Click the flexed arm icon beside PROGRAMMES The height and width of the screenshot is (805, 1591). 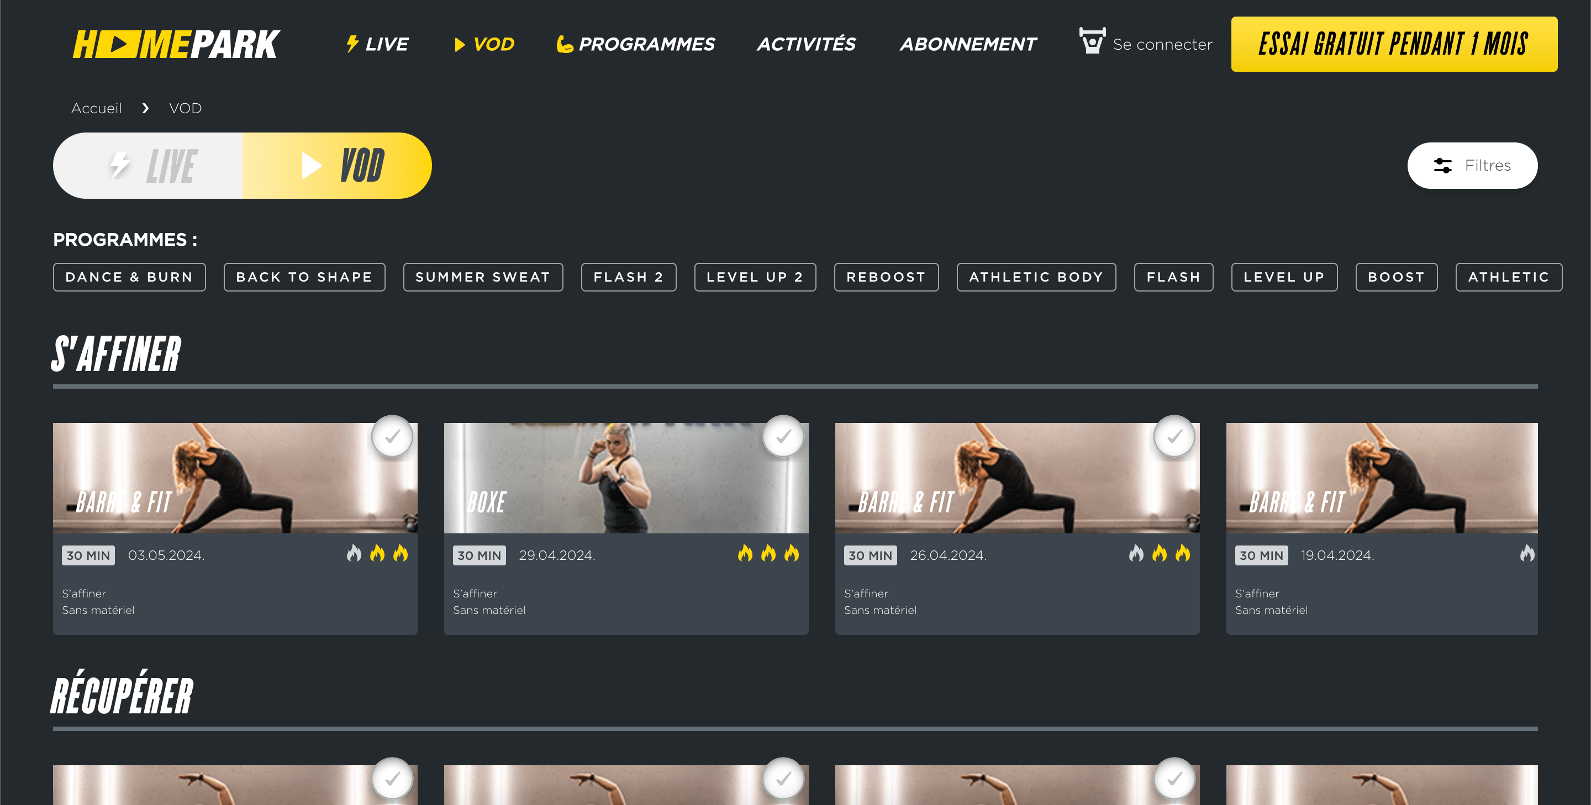[x=565, y=45]
